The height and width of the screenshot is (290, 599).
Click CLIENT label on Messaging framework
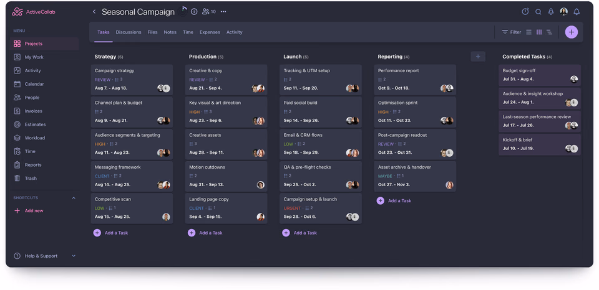point(102,177)
